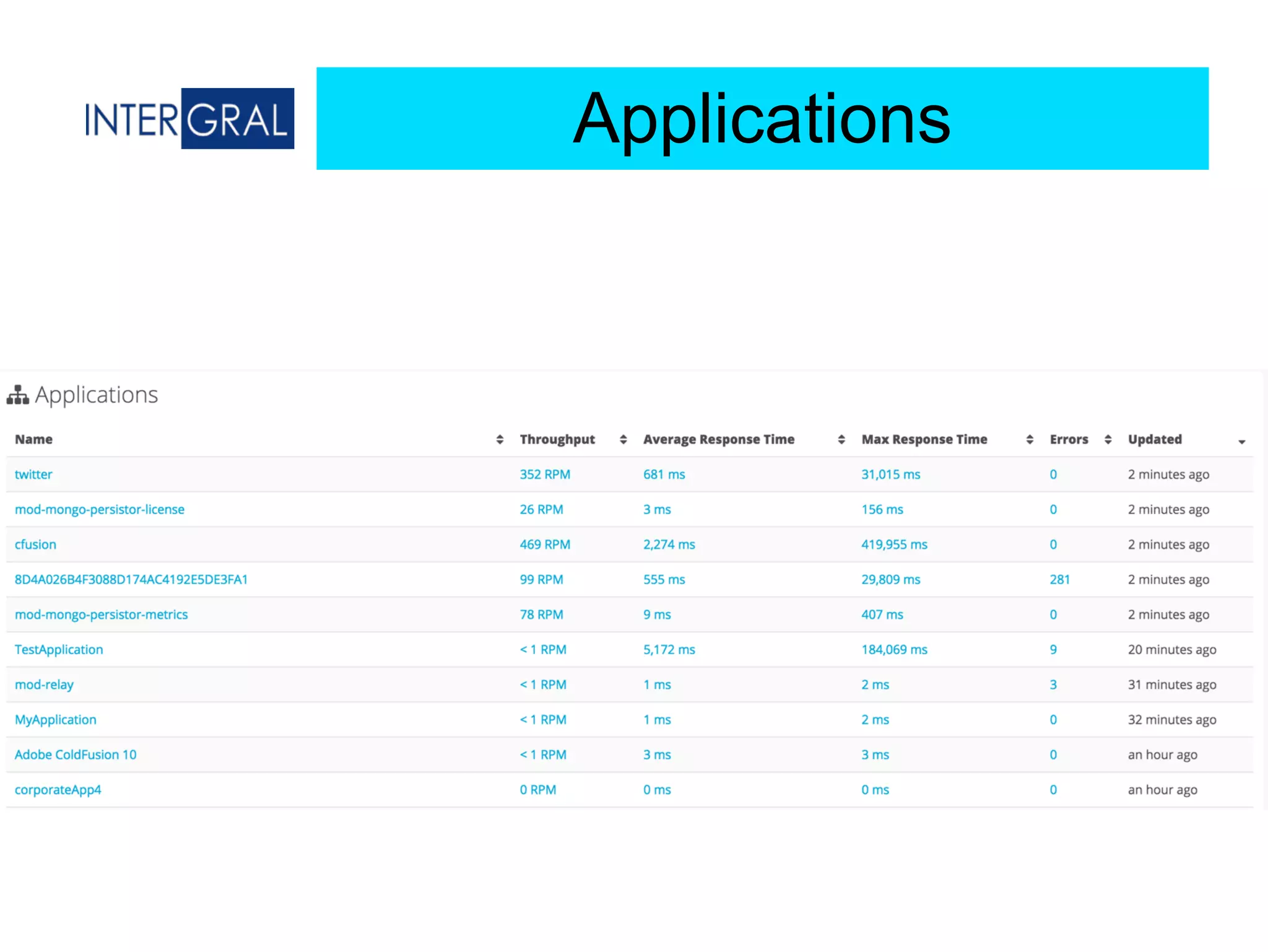Sort by Name column arrows
This screenshot has width=1268, height=952.
(500, 439)
